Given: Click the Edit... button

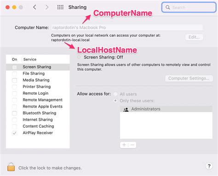Looking at the screenshot, I should click(194, 37).
